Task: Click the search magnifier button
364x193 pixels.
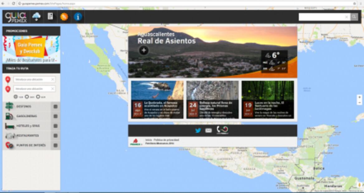Action: click(354, 17)
